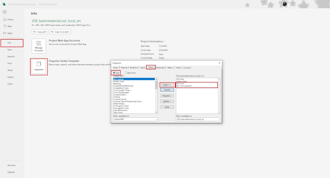This screenshot has width=330, height=178.
Task: Switch to the Fields tab in Organizer
Action: (x=178, y=68)
